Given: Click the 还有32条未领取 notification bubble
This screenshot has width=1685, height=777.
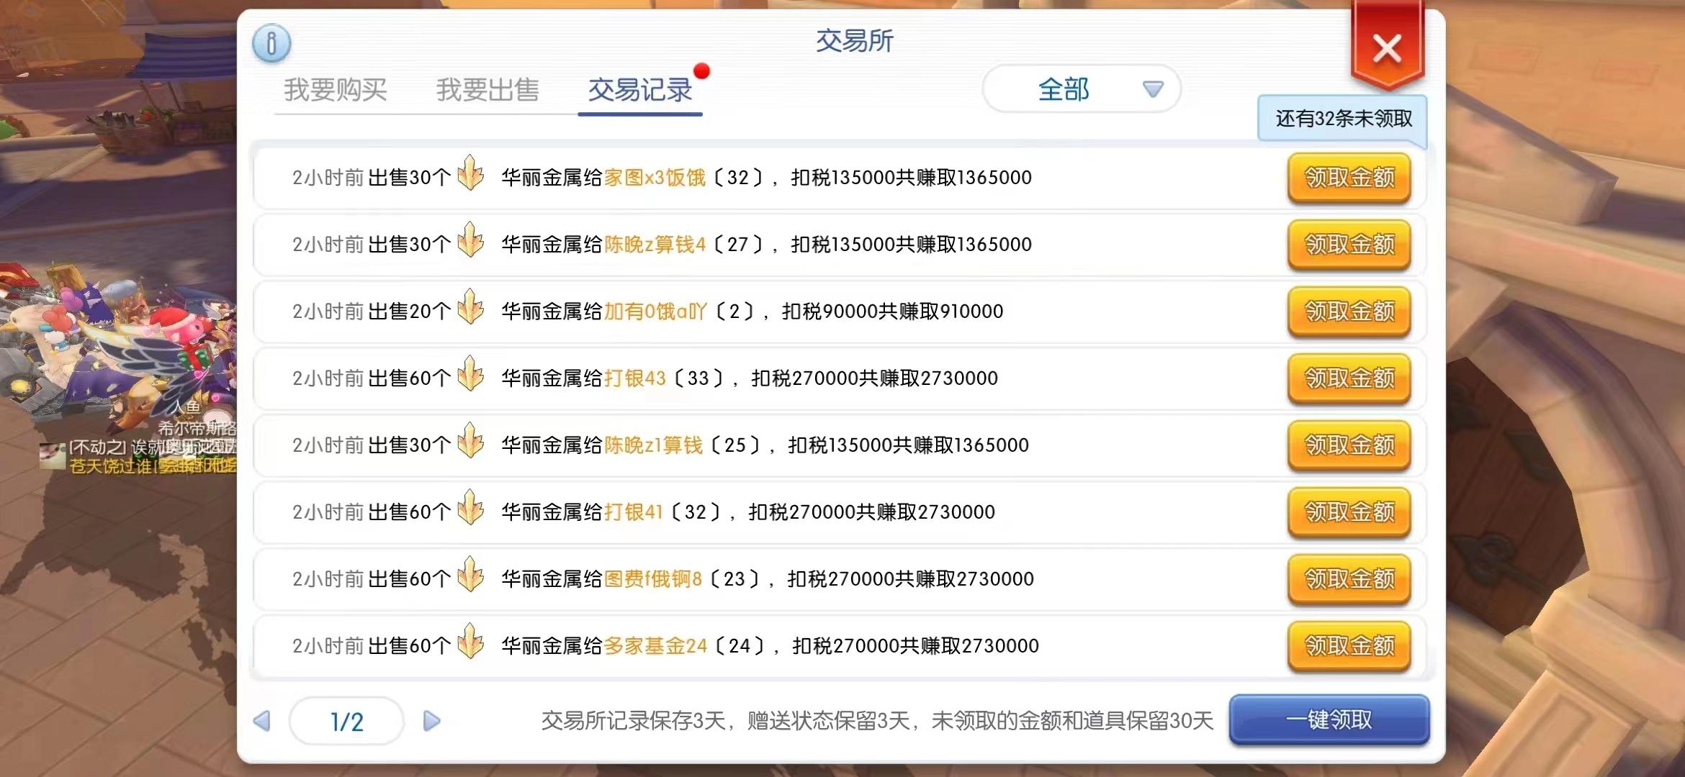Looking at the screenshot, I should (x=1343, y=119).
